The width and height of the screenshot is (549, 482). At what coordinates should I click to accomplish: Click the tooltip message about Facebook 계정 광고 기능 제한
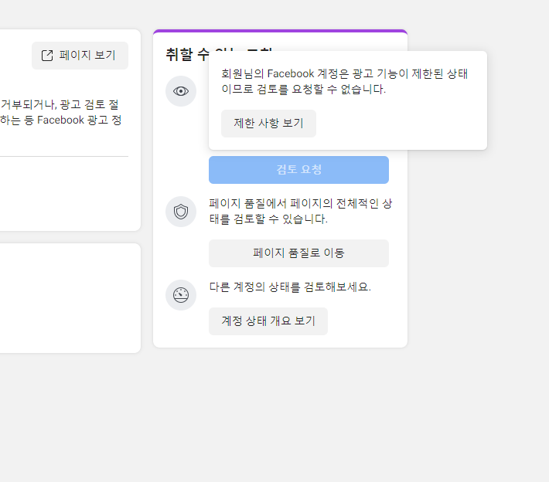point(345,82)
